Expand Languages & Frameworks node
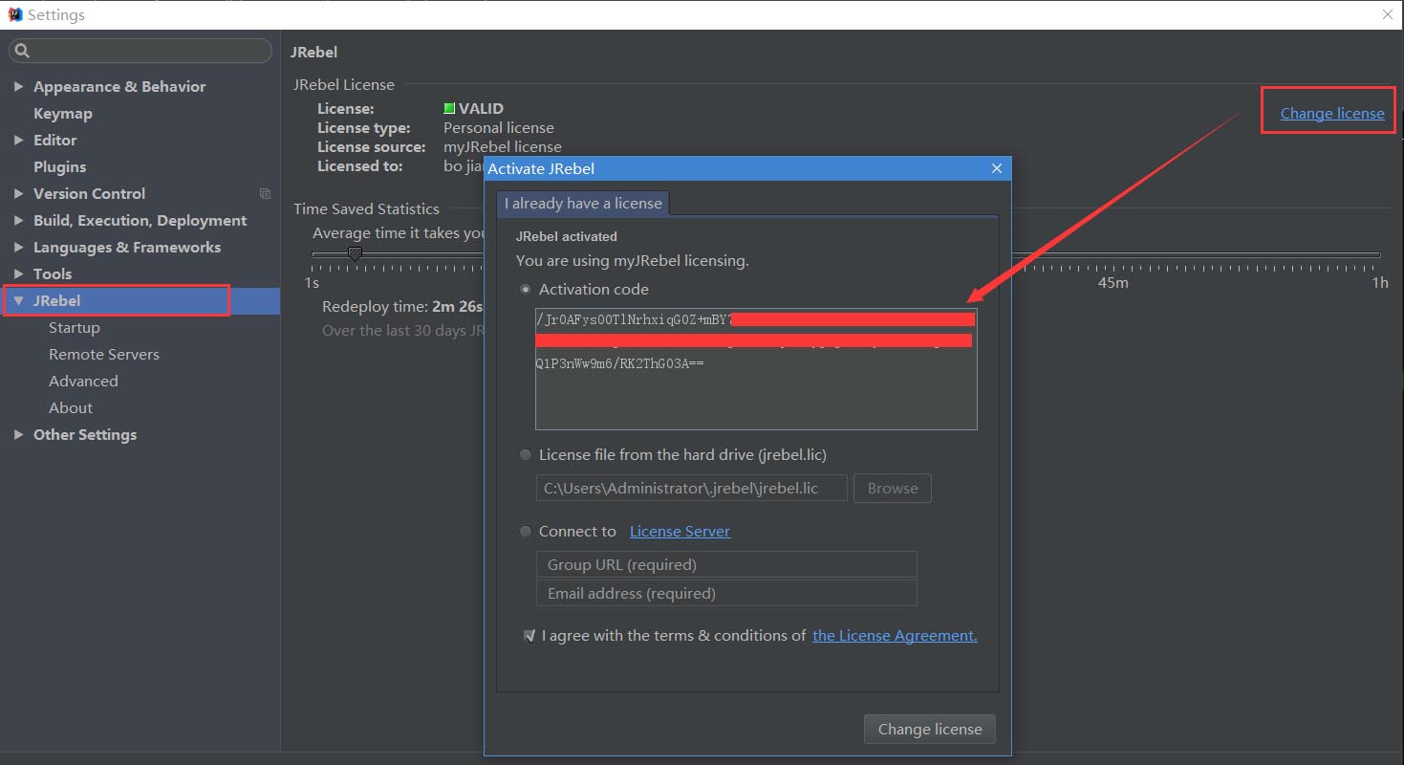 (18, 247)
